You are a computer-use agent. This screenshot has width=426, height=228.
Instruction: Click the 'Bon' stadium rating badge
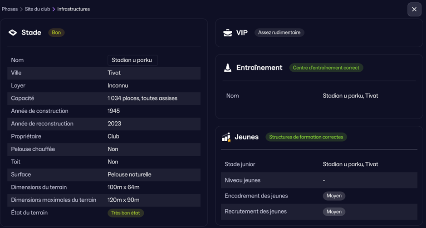click(56, 33)
